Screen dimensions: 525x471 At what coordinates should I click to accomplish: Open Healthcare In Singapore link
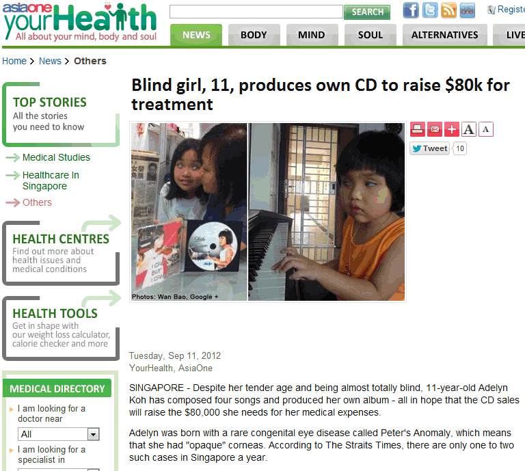pyautogui.click(x=51, y=180)
